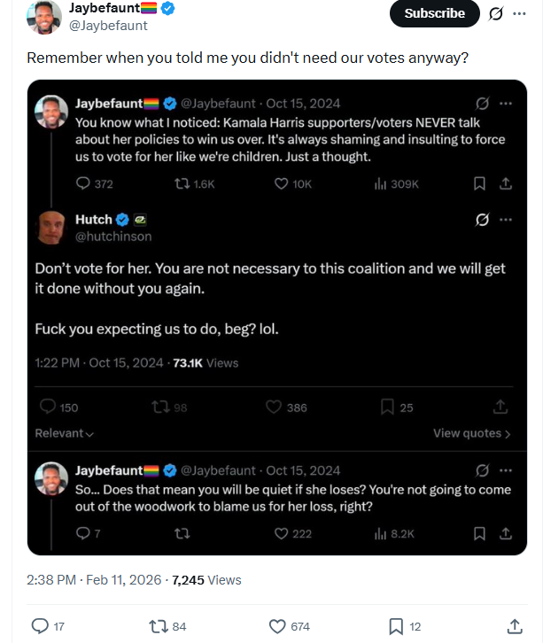Click the Grok icon beside Subscribe

[x=497, y=13]
